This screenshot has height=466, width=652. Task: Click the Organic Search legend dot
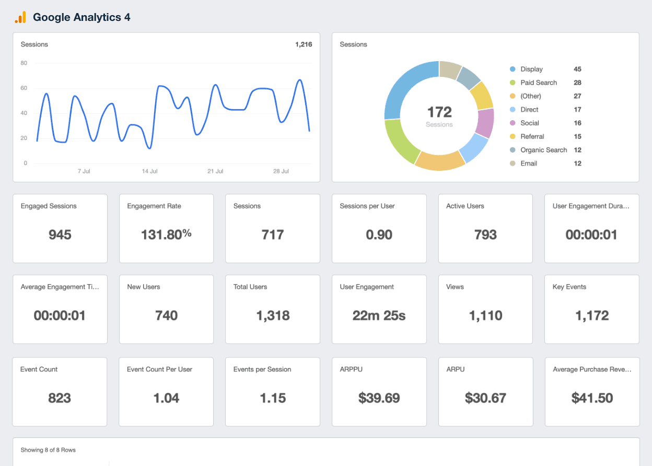pyautogui.click(x=513, y=150)
